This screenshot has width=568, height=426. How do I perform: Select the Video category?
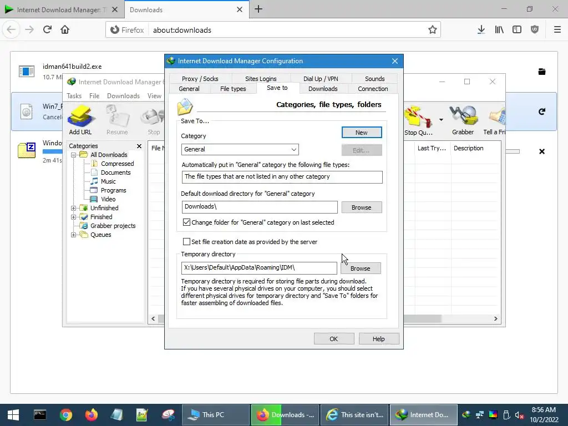[x=108, y=199]
